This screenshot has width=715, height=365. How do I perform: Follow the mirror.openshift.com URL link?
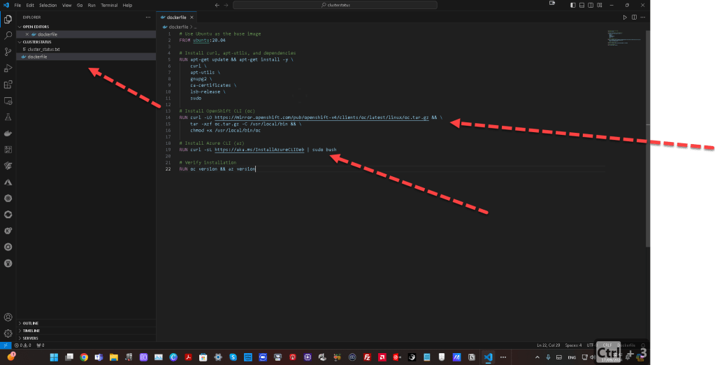322,117
